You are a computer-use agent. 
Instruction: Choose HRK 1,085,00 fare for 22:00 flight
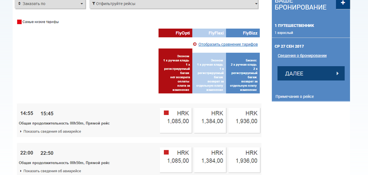tap(176, 160)
